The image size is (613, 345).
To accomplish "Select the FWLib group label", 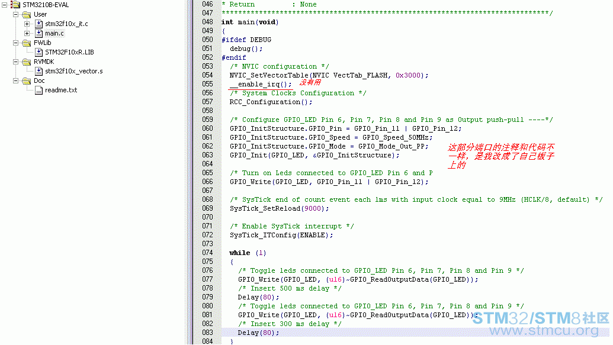I will click(42, 43).
